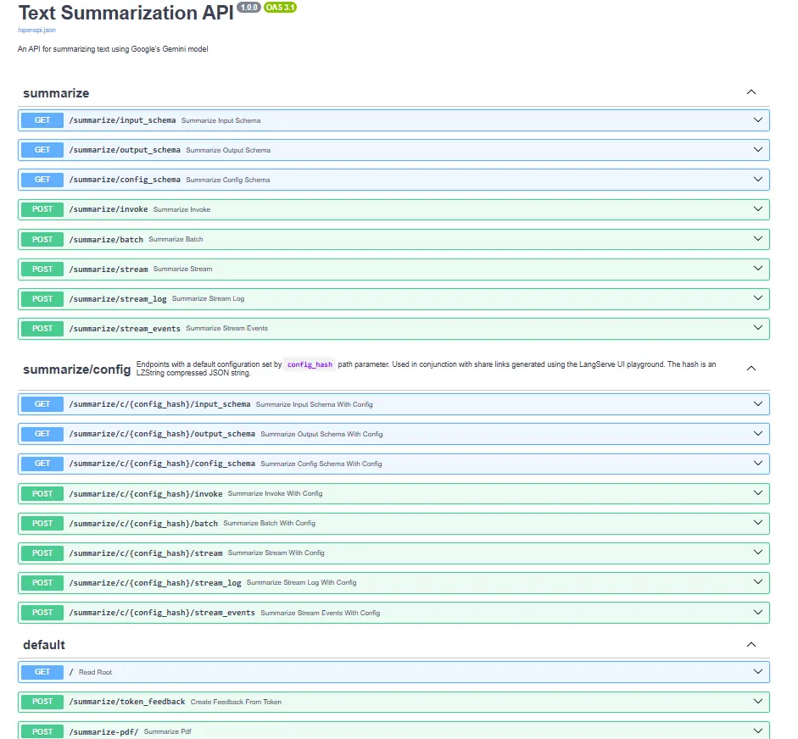The width and height of the screenshot is (798, 739).
Task: Click POST badge for /summarize/invoke
Action: coord(42,209)
